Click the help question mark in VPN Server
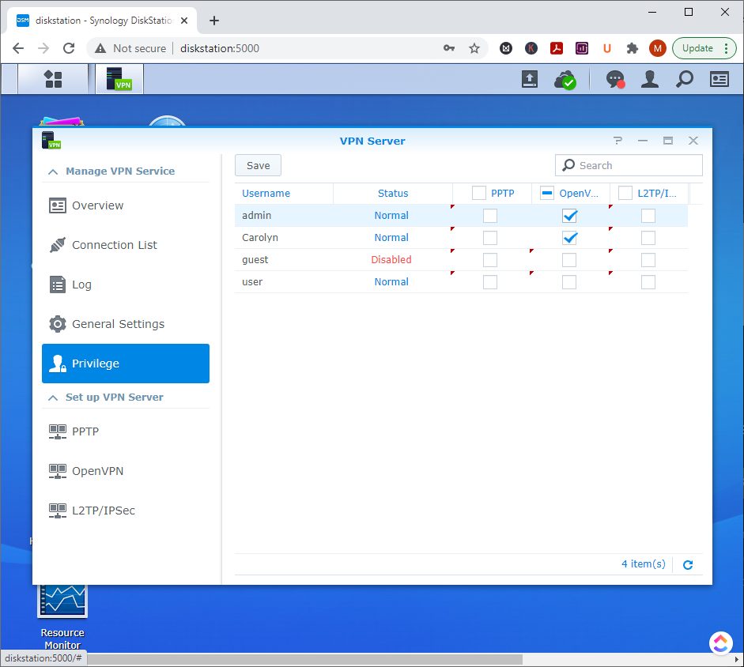The height and width of the screenshot is (667, 744). point(617,141)
